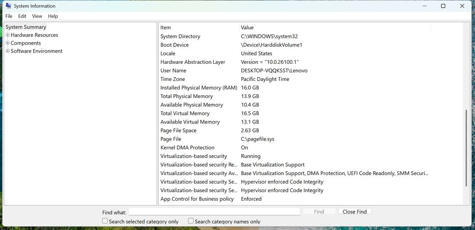Enable Search selected category only checkbox

pyautogui.click(x=105, y=221)
